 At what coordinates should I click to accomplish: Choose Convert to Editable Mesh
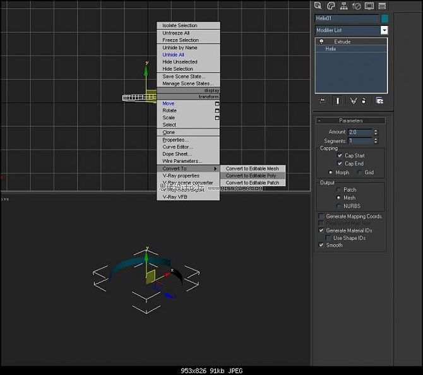click(253, 169)
